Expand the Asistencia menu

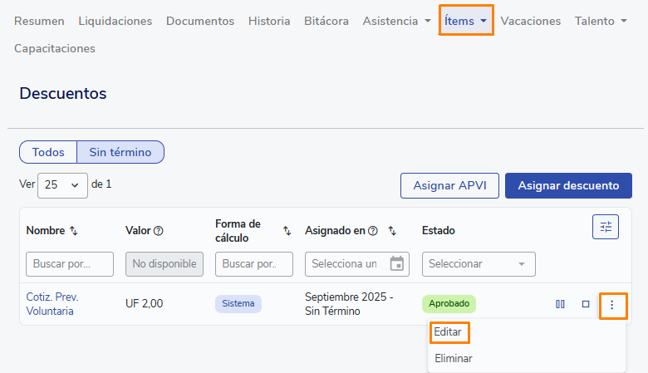(x=396, y=21)
